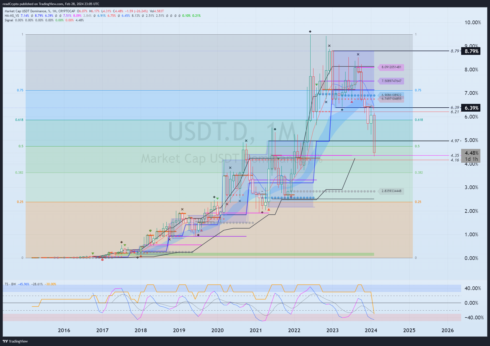The width and height of the screenshot is (490, 346).
Task: Click the 8.00% price axis label
Action: [471, 70]
